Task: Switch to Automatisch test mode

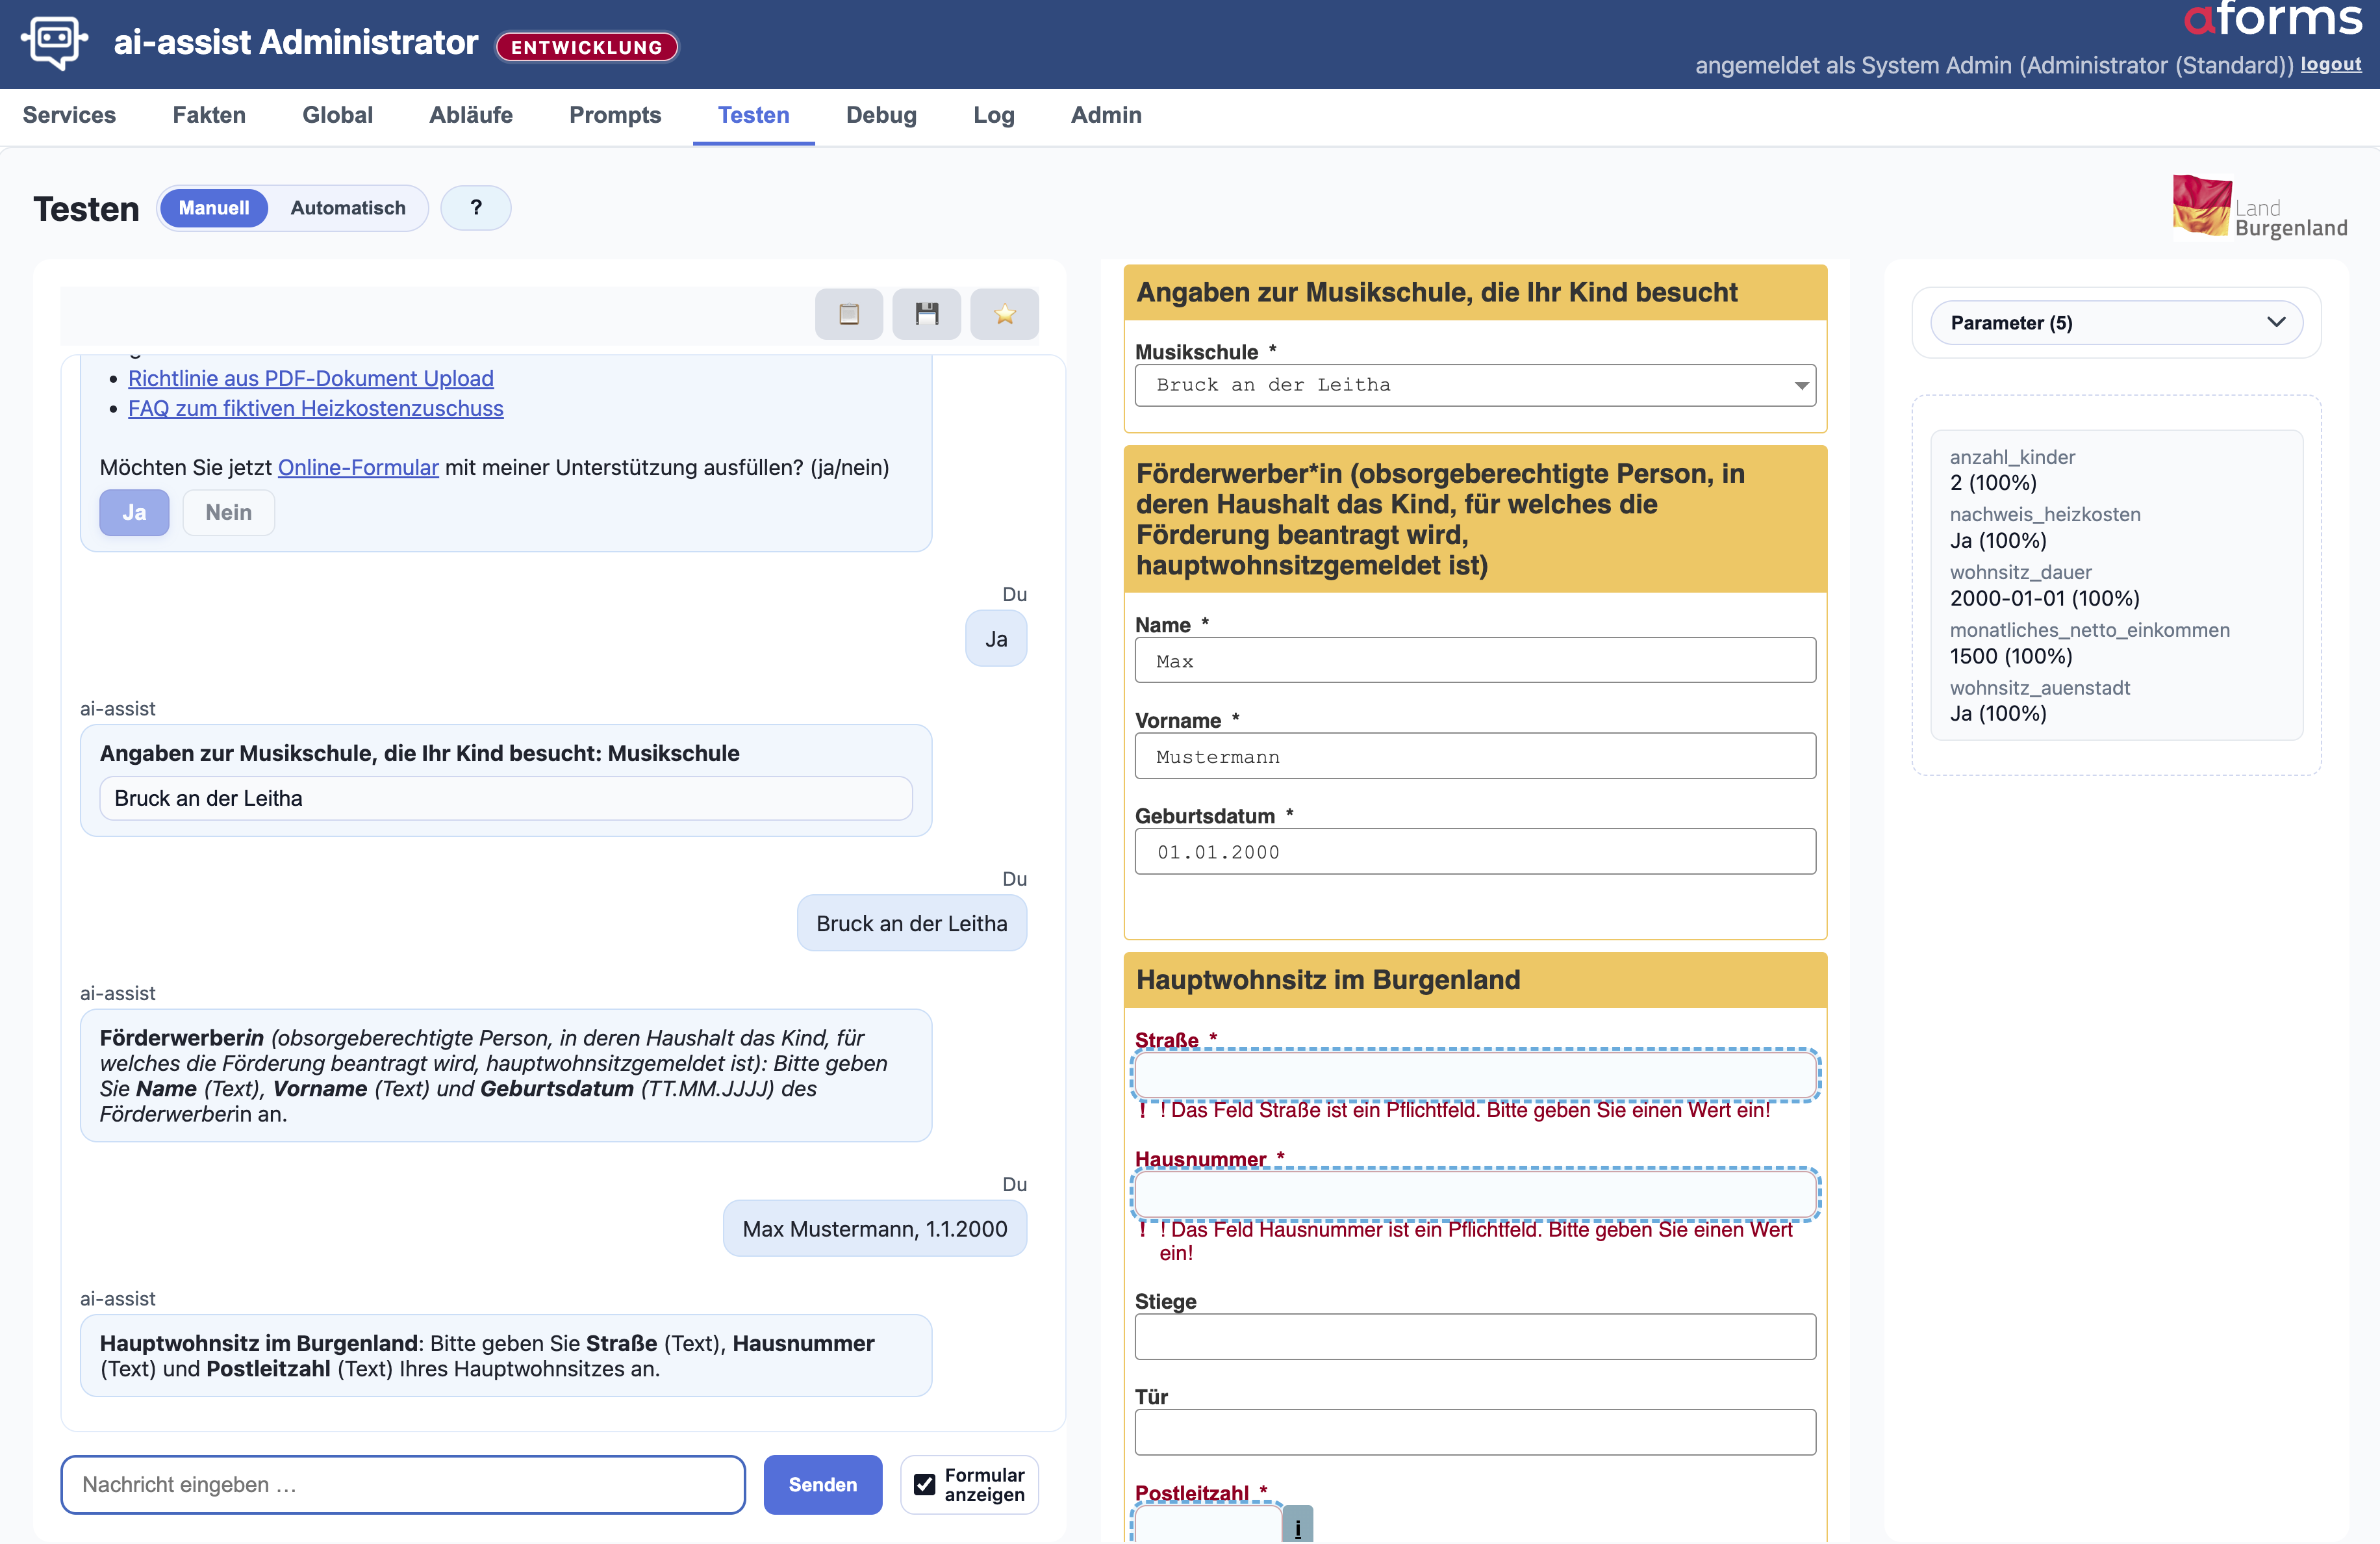Action: (x=348, y=208)
